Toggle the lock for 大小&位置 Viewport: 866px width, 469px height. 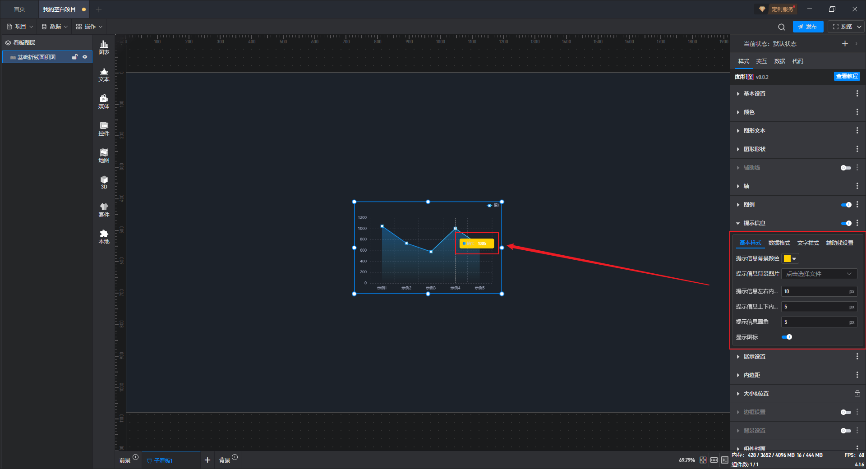coord(857,394)
